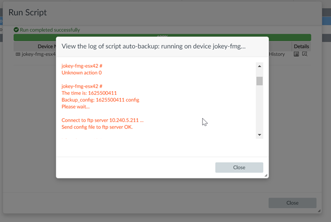The width and height of the screenshot is (331, 222).
Task: Click the log dialog resize grip corner
Action: 266,175
